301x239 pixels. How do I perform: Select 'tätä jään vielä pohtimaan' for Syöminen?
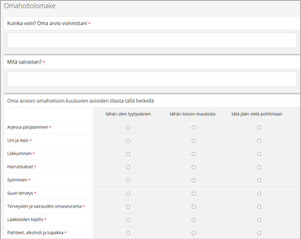coord(259,181)
